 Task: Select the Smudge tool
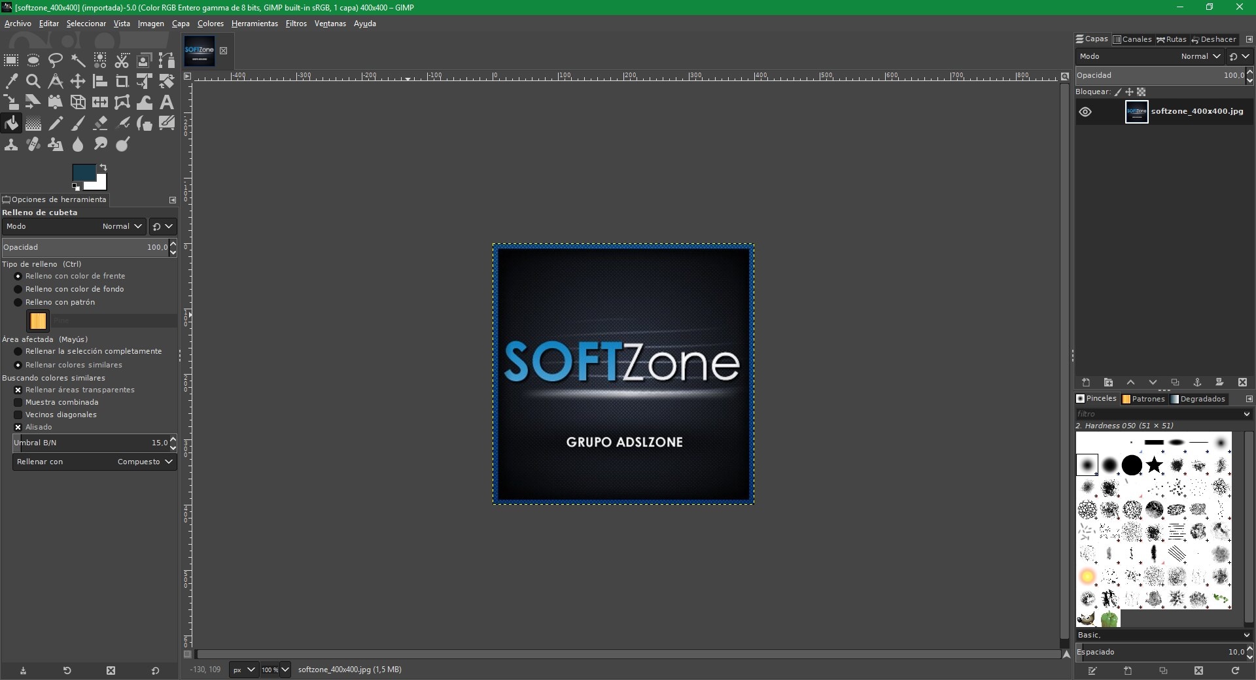pyautogui.click(x=100, y=144)
